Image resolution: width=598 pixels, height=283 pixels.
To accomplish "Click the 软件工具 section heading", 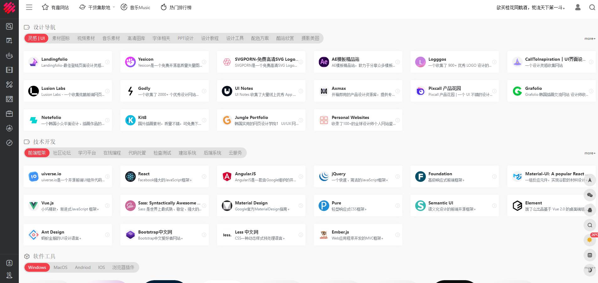I will 44,256.
